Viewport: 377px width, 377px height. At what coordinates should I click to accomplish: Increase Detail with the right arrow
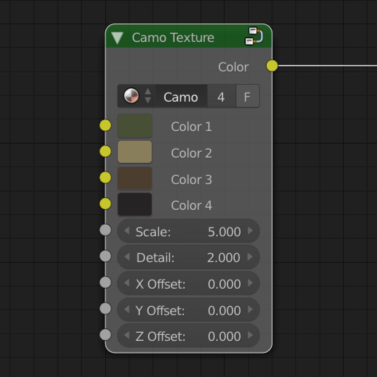tap(251, 257)
